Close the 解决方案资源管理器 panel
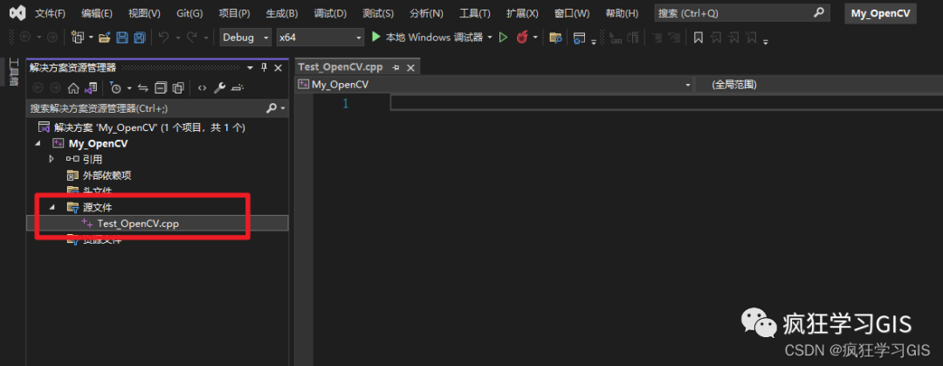 coord(279,67)
